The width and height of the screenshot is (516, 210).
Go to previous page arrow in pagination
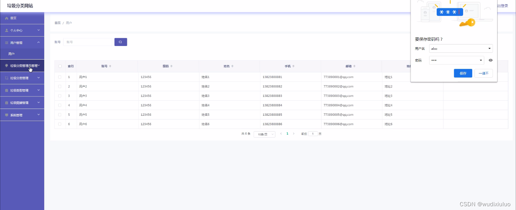(281, 134)
